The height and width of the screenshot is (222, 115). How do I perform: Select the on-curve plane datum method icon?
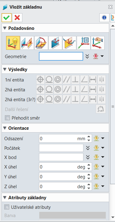[x=70, y=43]
